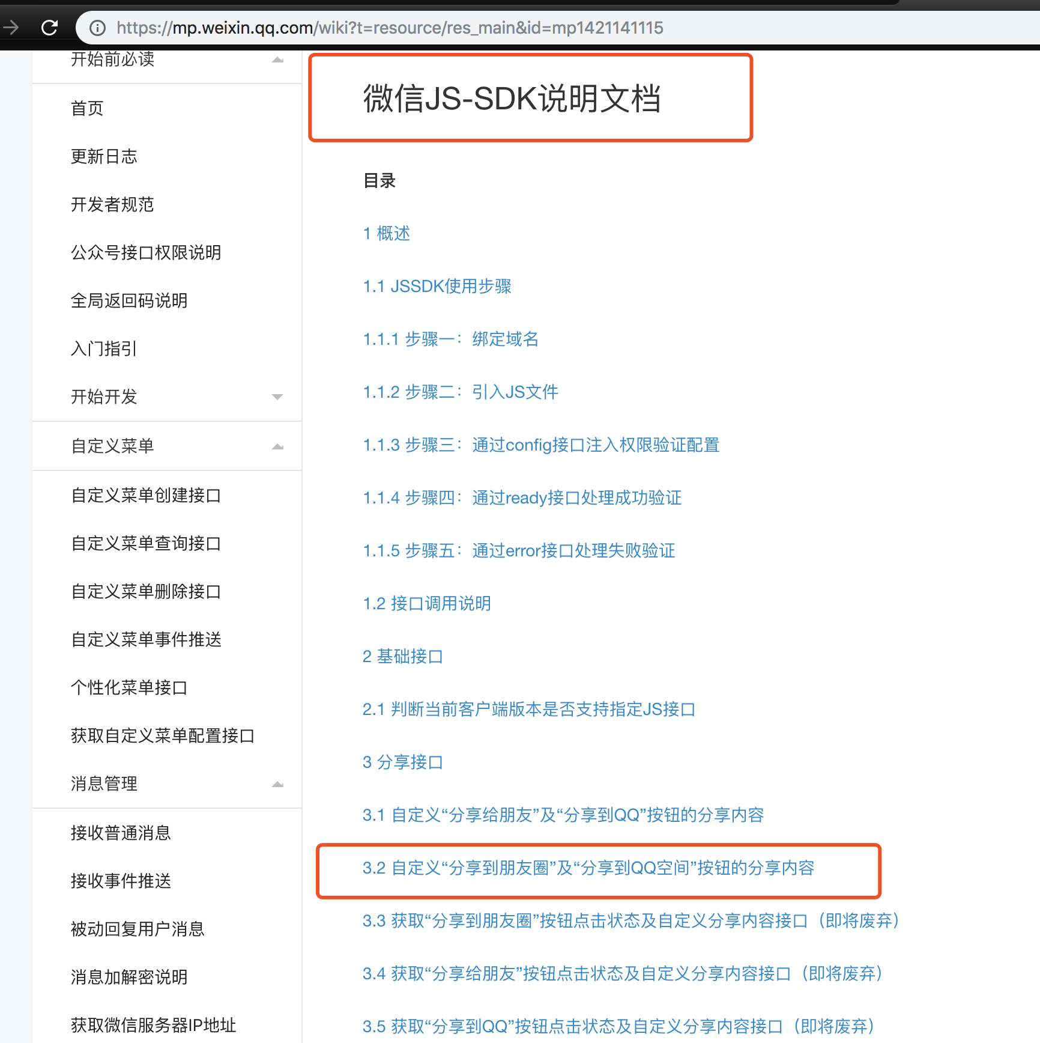Image resolution: width=1040 pixels, height=1043 pixels.
Task: Go to 2 基础接口 section link
Action: click(402, 656)
